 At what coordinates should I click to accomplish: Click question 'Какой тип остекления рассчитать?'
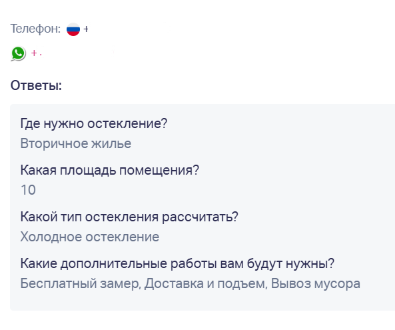(129, 217)
